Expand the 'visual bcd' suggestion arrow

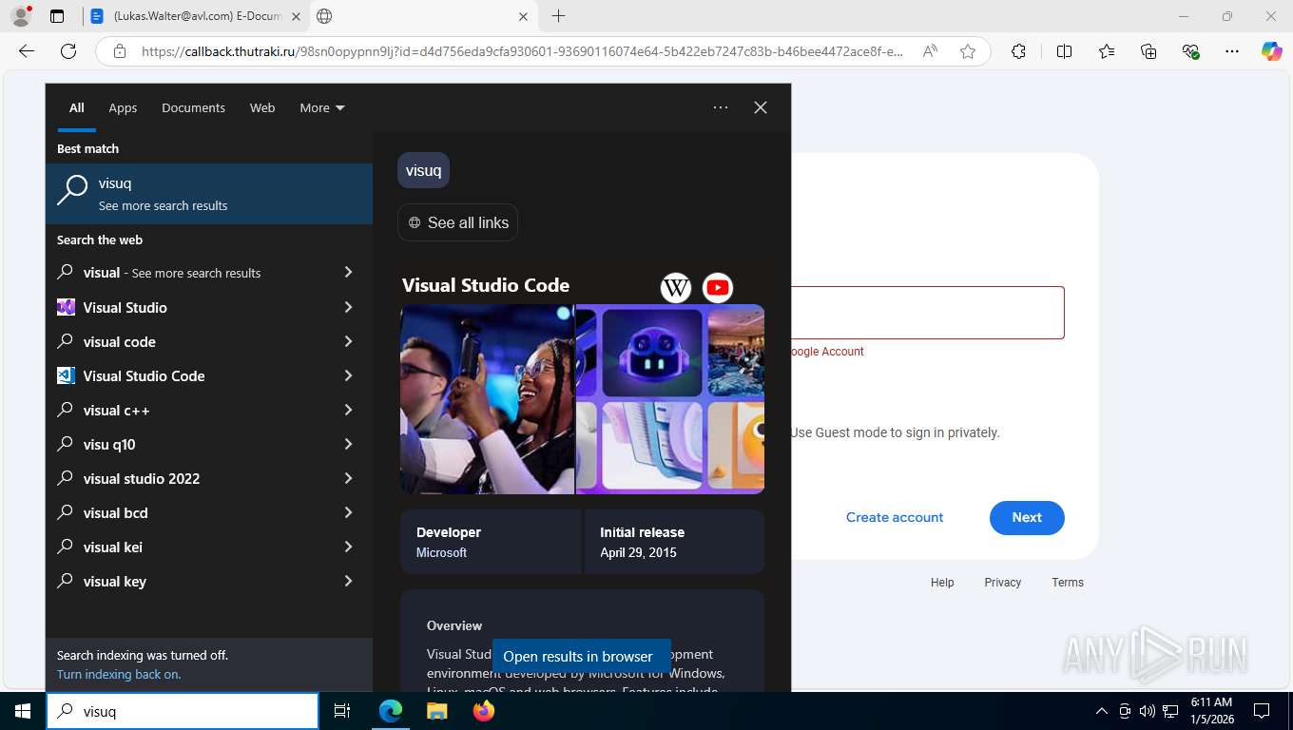(x=348, y=512)
